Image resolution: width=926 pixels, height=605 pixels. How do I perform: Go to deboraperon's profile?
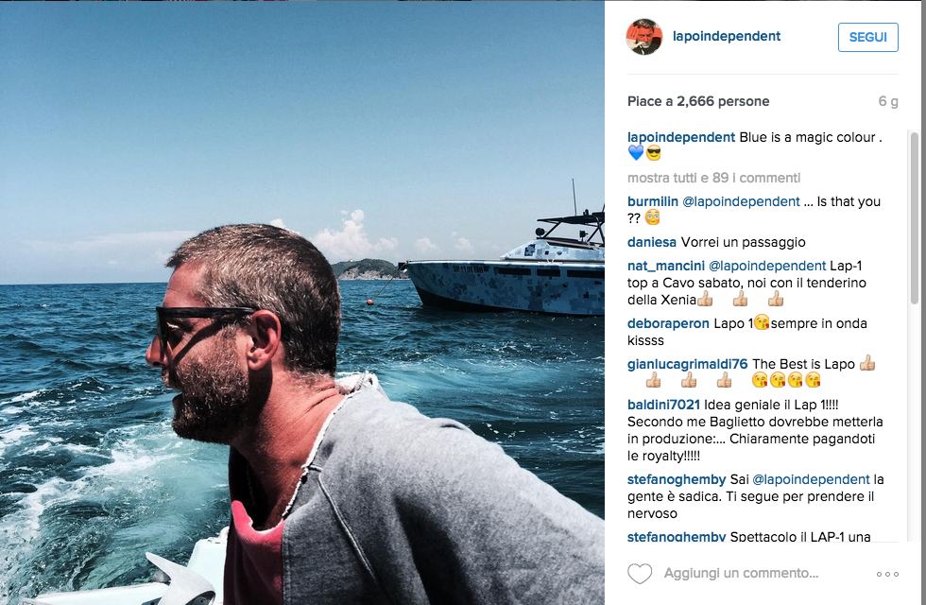pos(668,323)
